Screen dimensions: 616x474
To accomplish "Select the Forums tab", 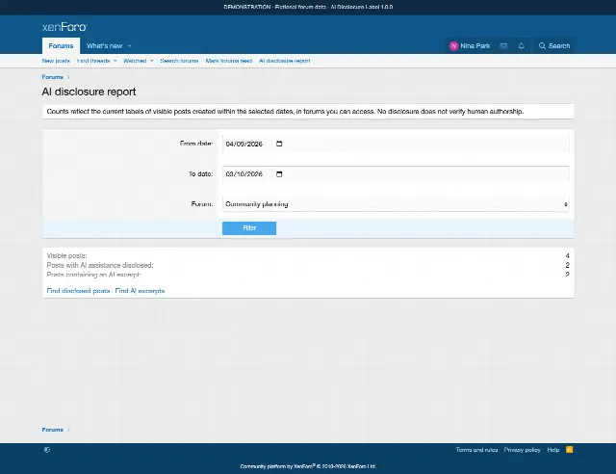I will coord(61,46).
